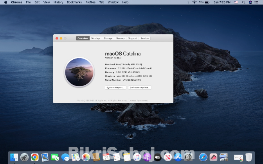Open Apple TV app in Dock
Screen dimensions: 263x164
(157, 157)
